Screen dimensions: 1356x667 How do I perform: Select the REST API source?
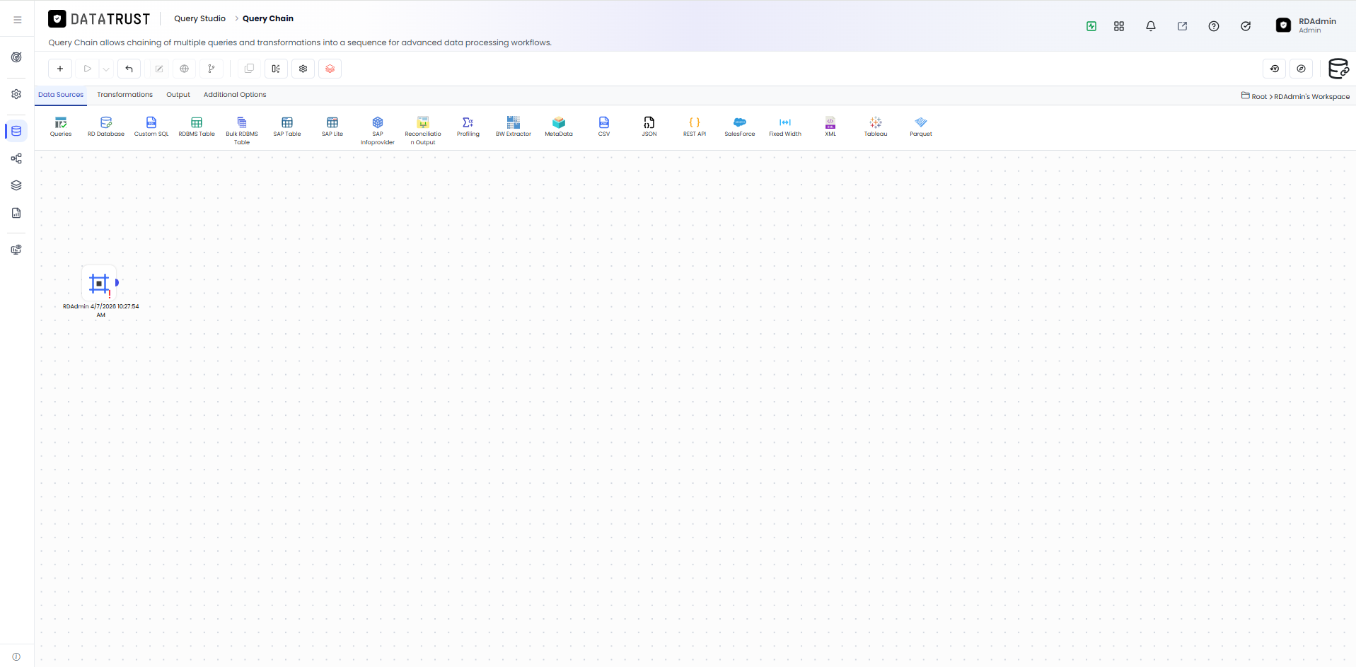[x=695, y=127]
